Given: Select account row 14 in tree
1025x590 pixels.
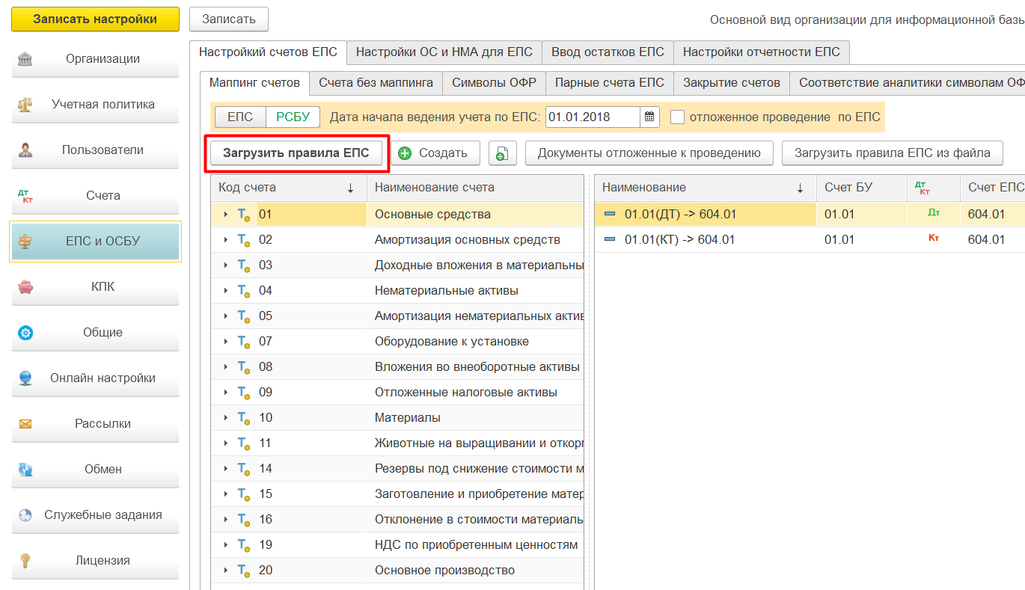Looking at the screenshot, I should [x=397, y=469].
